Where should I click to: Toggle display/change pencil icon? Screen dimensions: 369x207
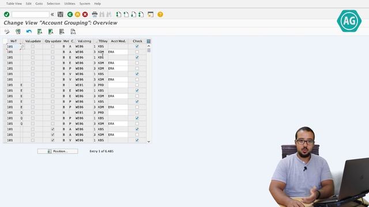coord(7,32)
